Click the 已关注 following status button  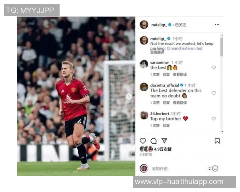(x=181, y=25)
